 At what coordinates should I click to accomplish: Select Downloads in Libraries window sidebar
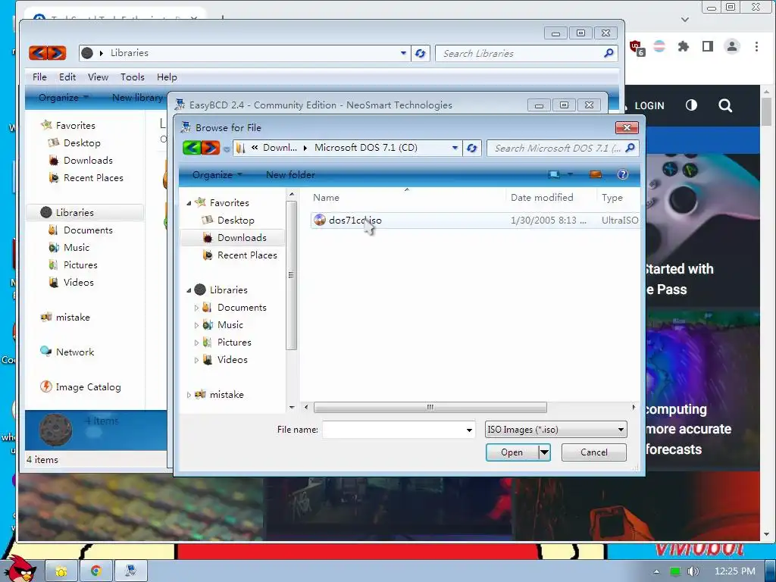pos(88,161)
